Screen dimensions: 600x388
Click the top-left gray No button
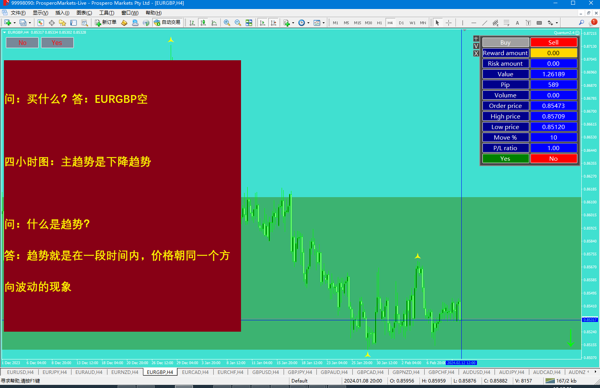pos(22,43)
